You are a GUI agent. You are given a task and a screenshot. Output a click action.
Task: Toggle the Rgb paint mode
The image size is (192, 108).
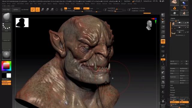click(77, 8)
